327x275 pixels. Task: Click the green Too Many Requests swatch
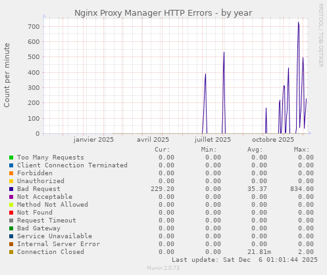click(x=11, y=158)
